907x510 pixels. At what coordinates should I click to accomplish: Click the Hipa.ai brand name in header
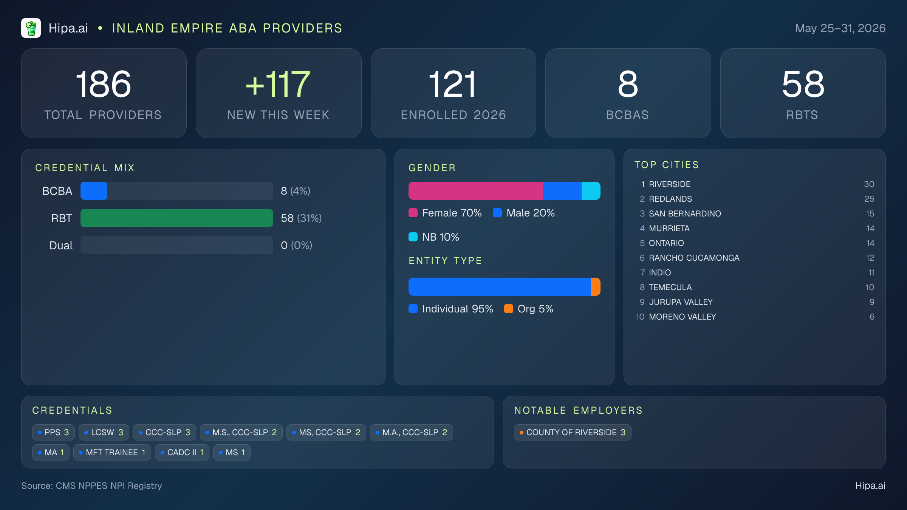(x=68, y=28)
